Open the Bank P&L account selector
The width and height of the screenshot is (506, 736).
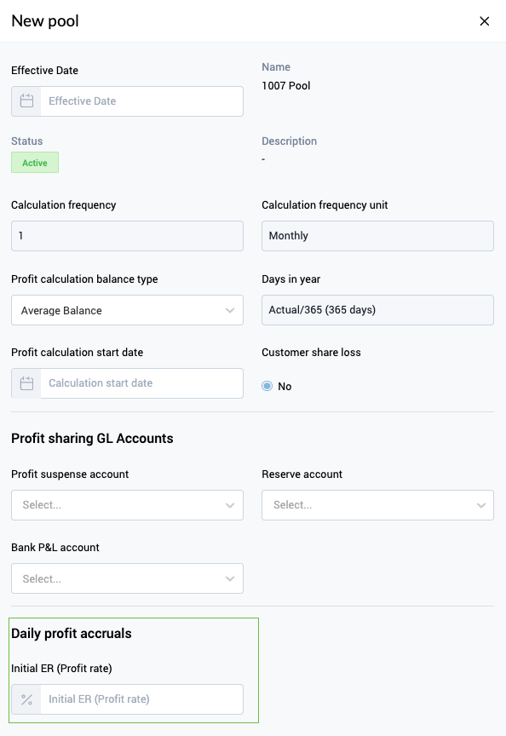coord(127,578)
